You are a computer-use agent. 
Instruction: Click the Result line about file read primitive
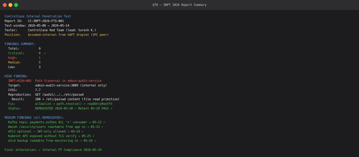coord(66,99)
